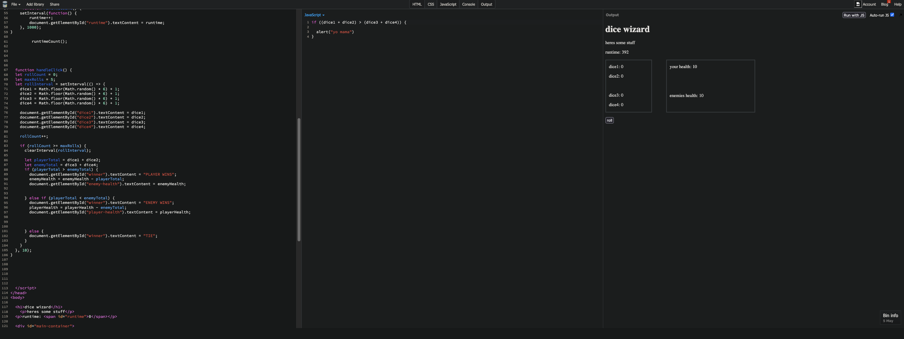Screen dimensions: 904x339
Task: Click the '<h1>dice wizard</h1>' code line
Action: [x=39, y=307]
